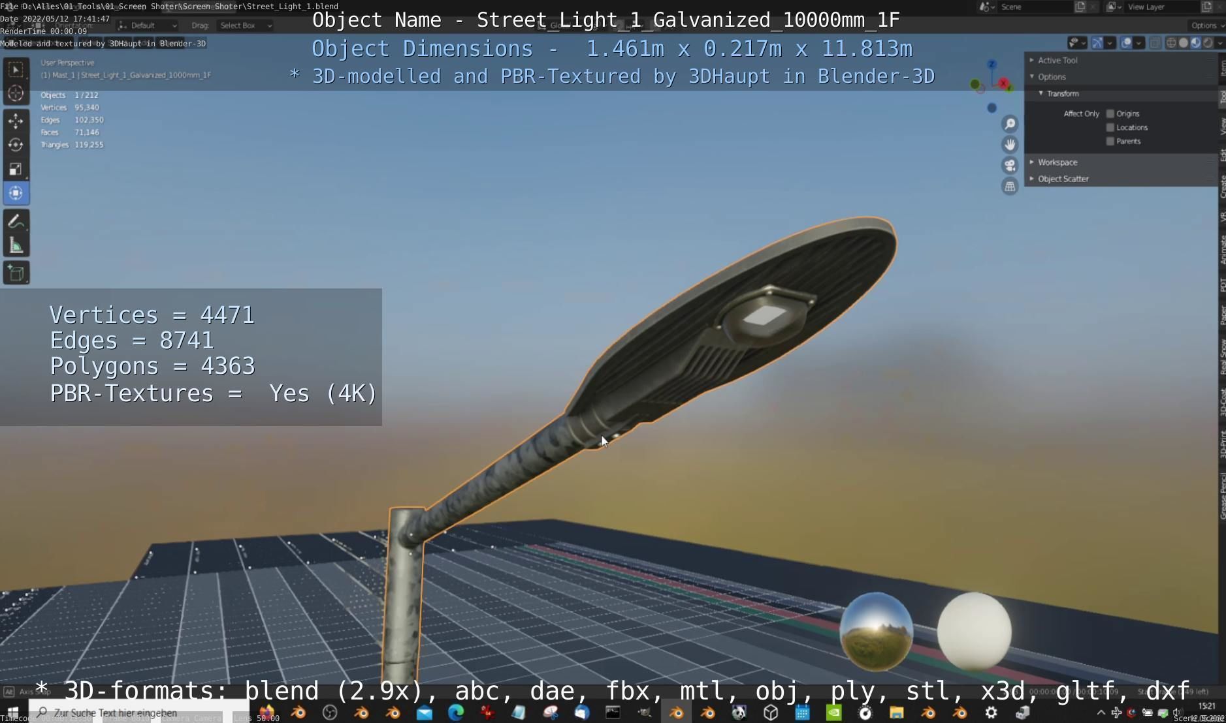Open the Options dropdown in the header
This screenshot has width=1226, height=723.
(1206, 25)
